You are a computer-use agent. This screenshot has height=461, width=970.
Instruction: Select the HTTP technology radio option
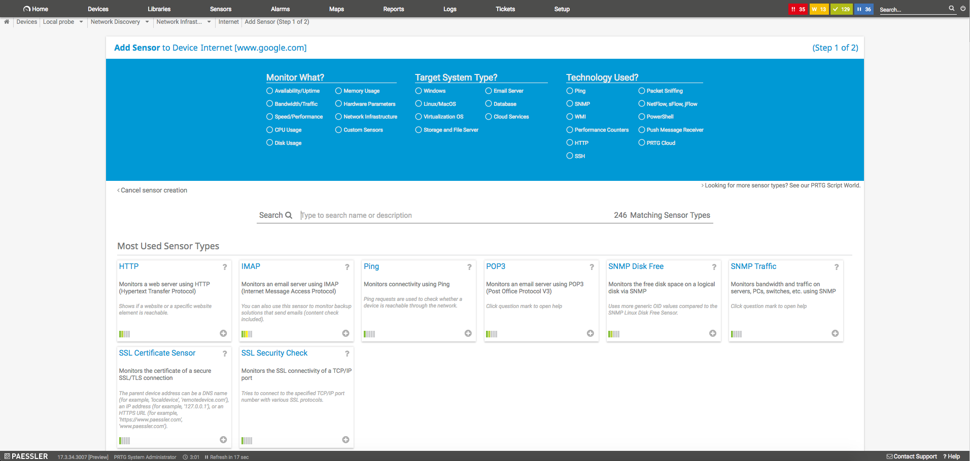pyautogui.click(x=570, y=143)
